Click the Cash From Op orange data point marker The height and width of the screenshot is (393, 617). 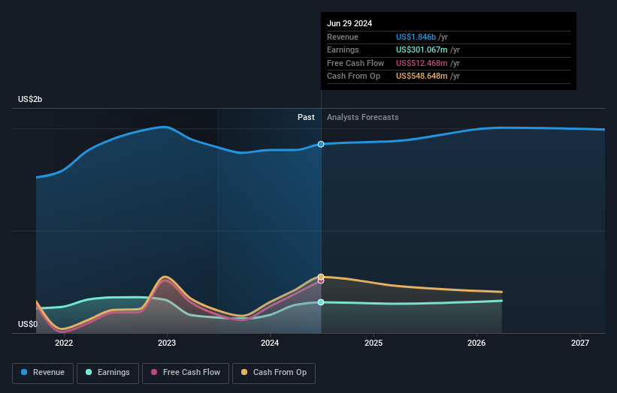click(321, 277)
